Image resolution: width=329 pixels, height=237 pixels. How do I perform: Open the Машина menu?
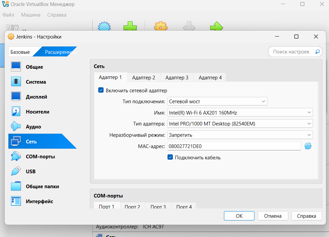(31, 15)
